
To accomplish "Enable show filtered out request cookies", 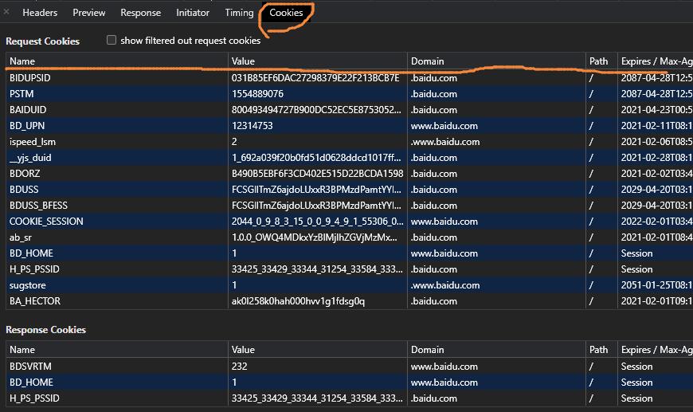I will tap(112, 41).
